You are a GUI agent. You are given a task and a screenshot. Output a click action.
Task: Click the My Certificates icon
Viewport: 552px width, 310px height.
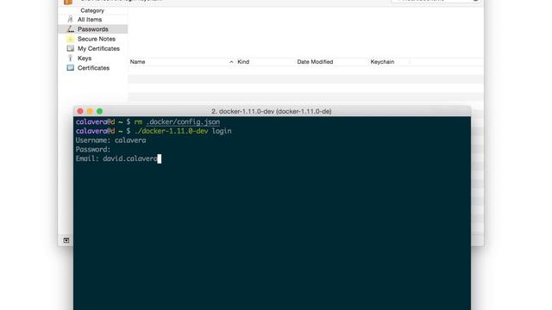[x=70, y=48]
